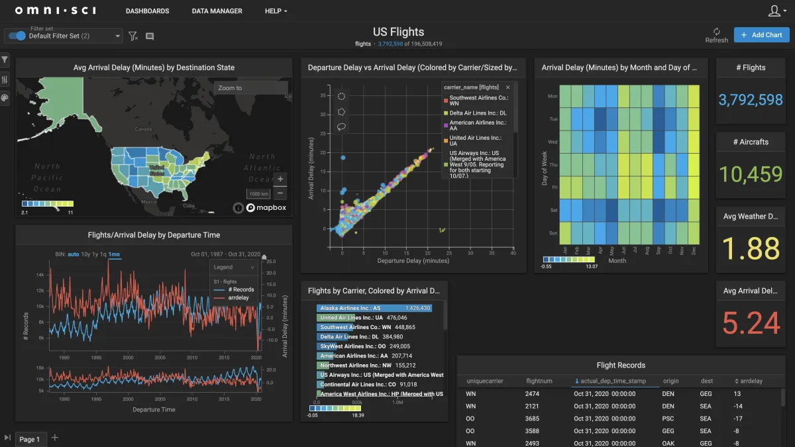Screen dimensions: 795x447
Task: Expand the HELP menu
Action: click(276, 11)
